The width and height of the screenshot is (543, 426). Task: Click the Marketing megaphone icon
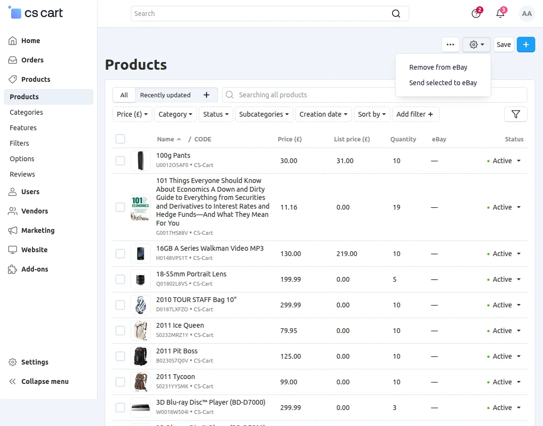coord(13,230)
